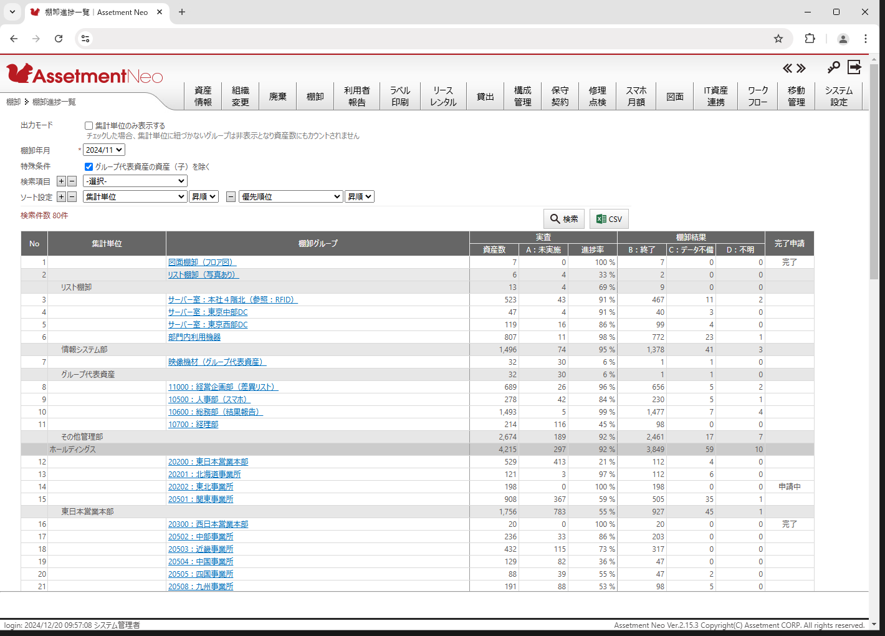Expand menu using right double-chevron icon
This screenshot has width=885, height=636.
pyautogui.click(x=801, y=68)
